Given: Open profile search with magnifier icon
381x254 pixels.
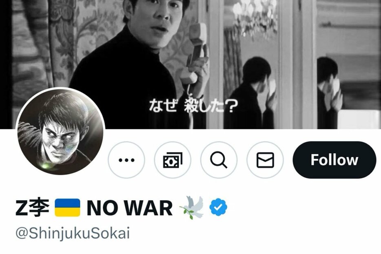Looking at the screenshot, I should click(x=219, y=160).
